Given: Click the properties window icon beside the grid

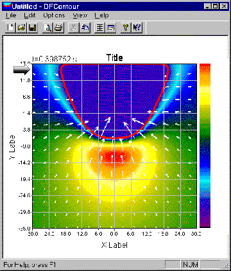Looking at the screenshot, I should (111, 28).
